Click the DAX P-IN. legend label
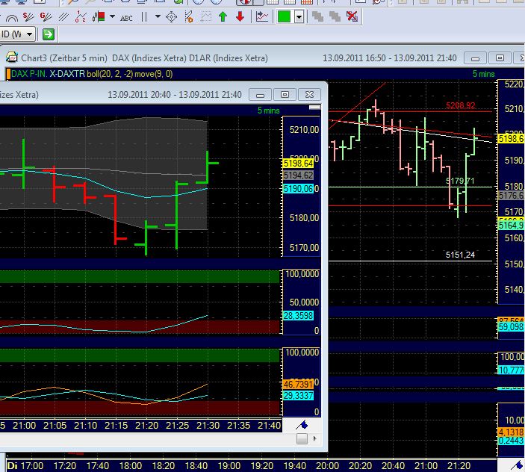525x472 pixels. pyautogui.click(x=29, y=74)
